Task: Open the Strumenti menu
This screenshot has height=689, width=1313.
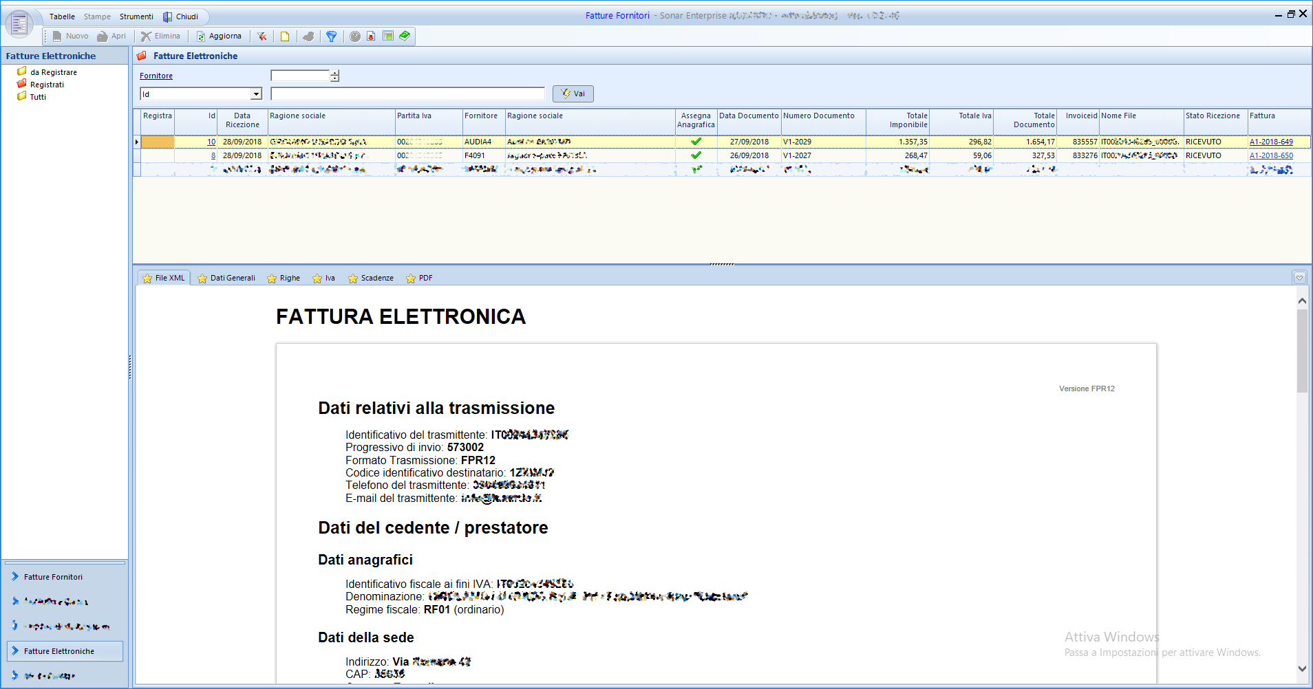Action: 136,17
